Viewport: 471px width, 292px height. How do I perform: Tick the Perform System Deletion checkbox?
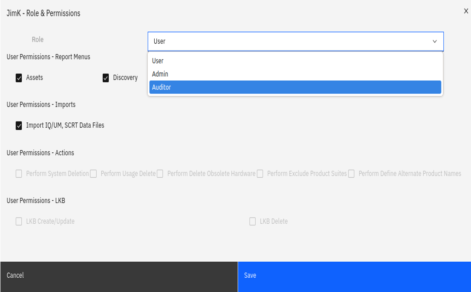(19, 174)
